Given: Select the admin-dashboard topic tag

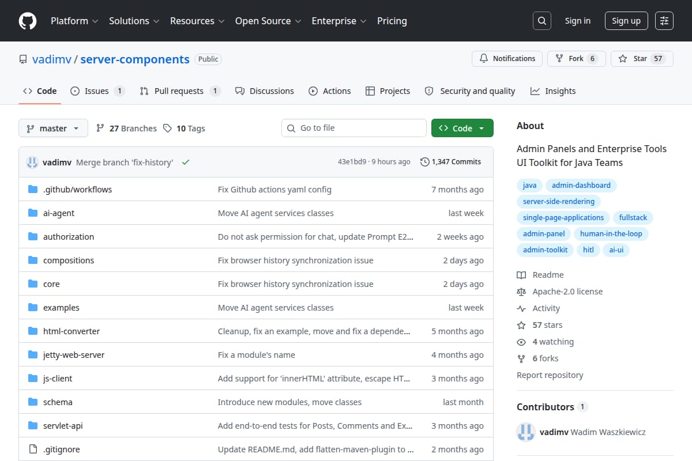Looking at the screenshot, I should click(581, 186).
